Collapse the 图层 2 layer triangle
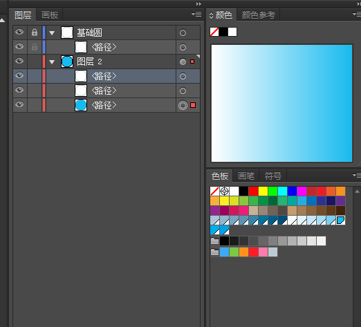The width and height of the screenshot is (361, 327). [52, 62]
